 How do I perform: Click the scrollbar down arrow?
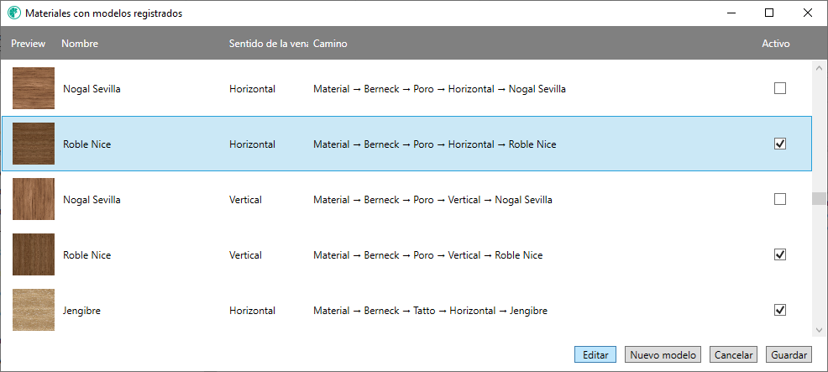pyautogui.click(x=820, y=330)
